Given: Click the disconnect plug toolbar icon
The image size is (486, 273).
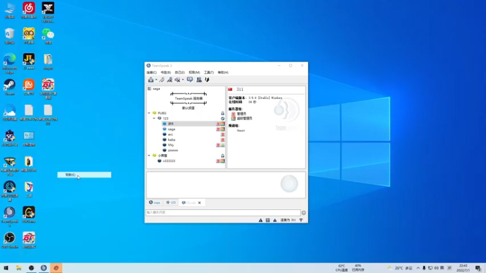Looking at the screenshot, I should [x=162, y=80].
